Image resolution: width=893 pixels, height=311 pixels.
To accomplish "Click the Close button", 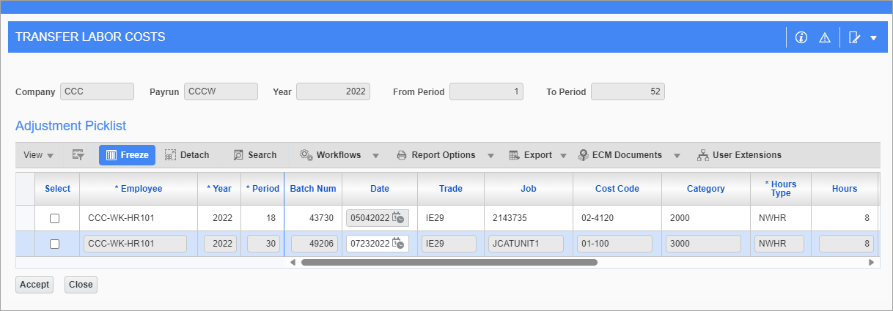I will 81,285.
